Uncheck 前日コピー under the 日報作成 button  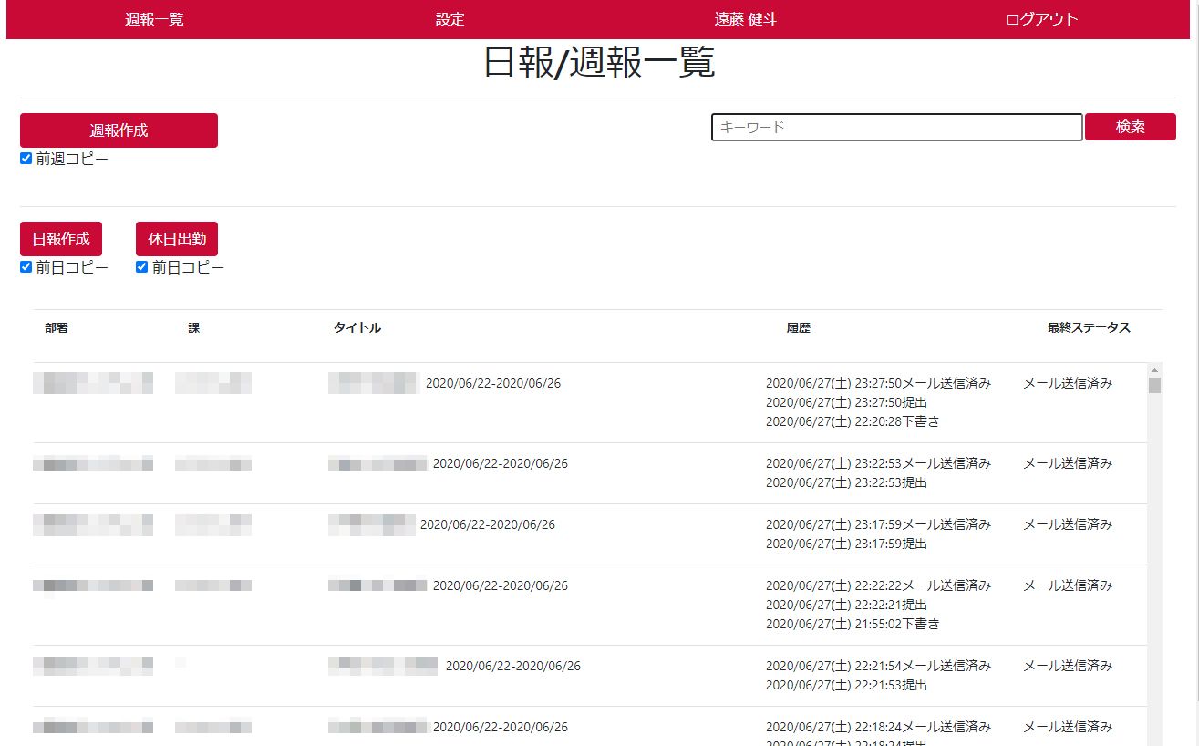26,267
